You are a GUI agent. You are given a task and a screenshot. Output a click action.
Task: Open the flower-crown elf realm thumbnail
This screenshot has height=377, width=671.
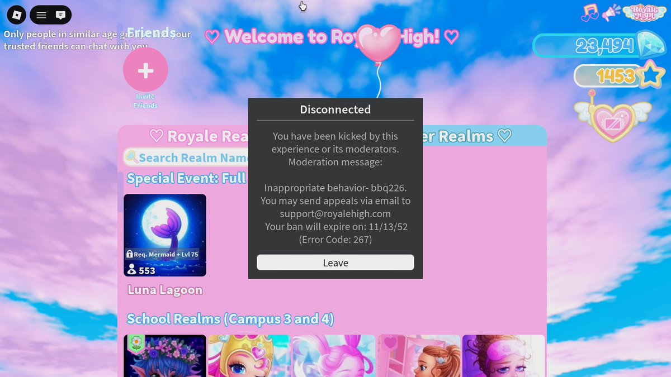point(165,356)
